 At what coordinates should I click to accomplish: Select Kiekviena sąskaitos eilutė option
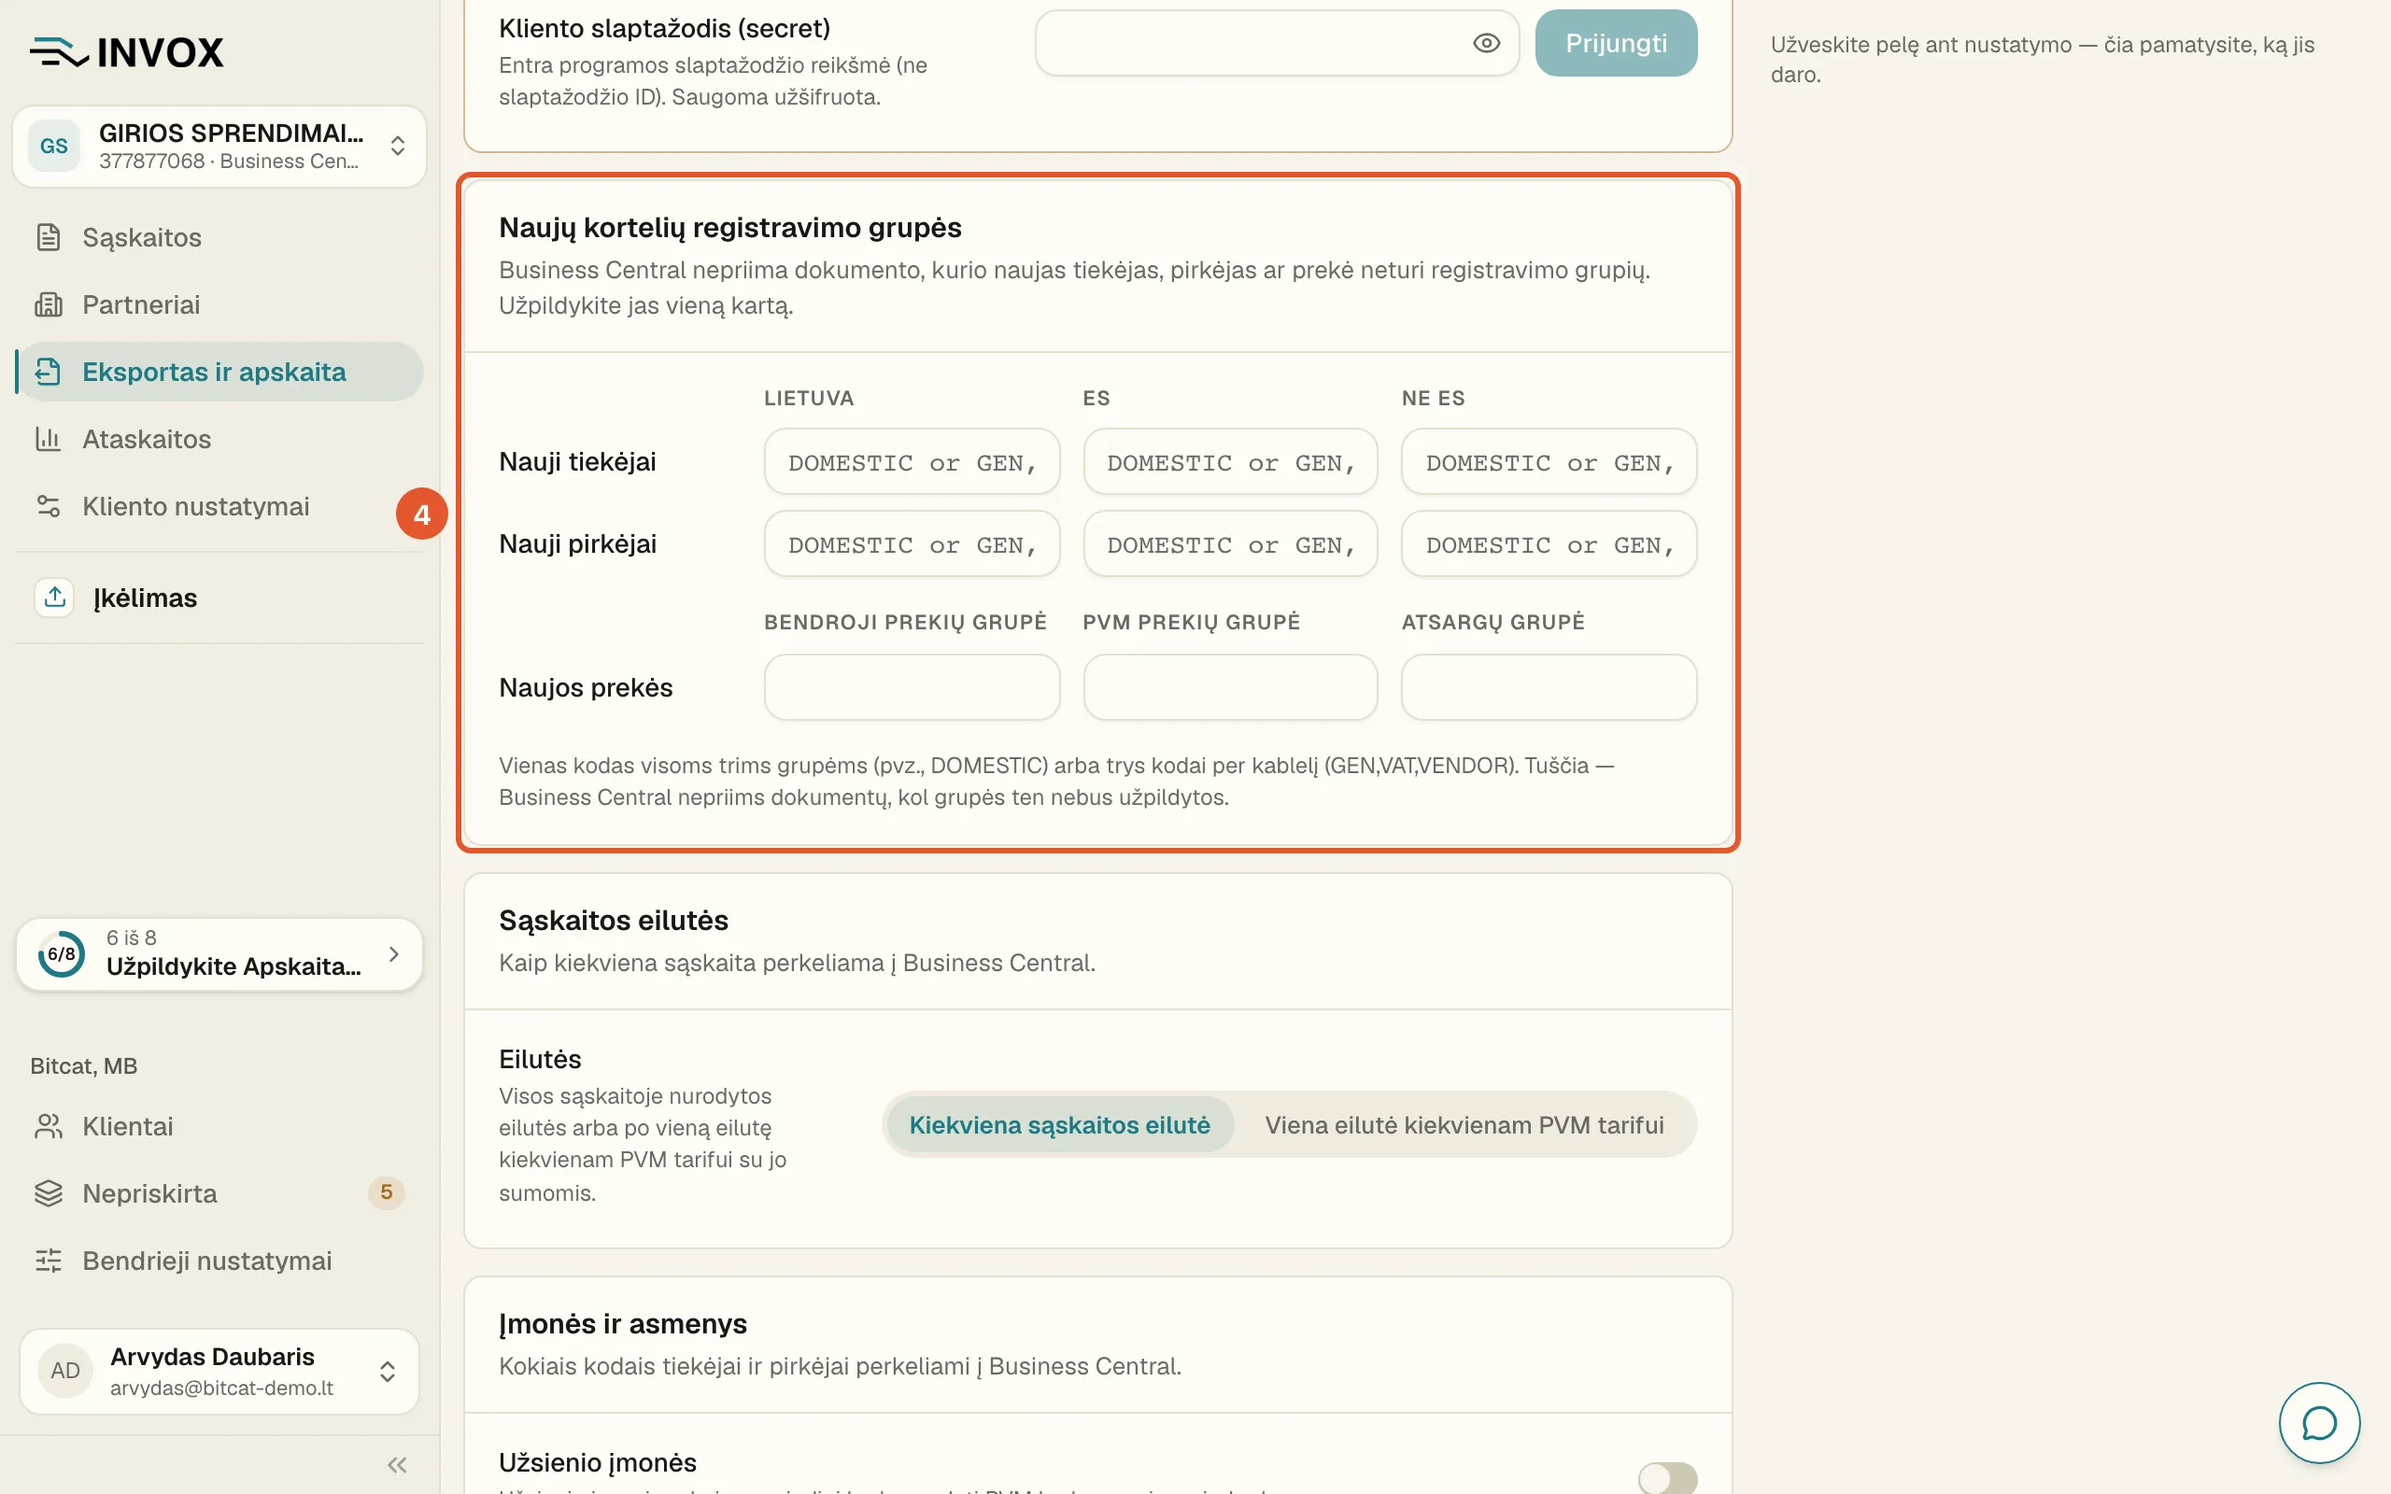[x=1059, y=1125]
